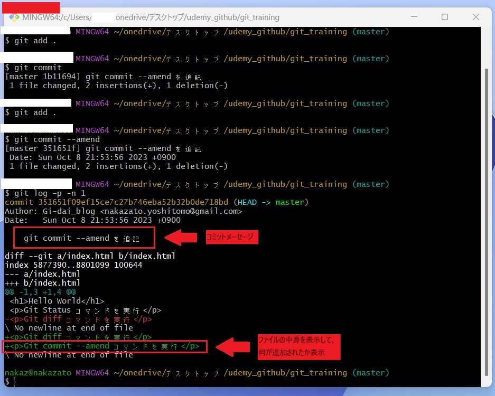The width and height of the screenshot is (495, 396).
Task: Click the "git log -p -n 1" command
Action: pyautogui.click(x=50, y=193)
